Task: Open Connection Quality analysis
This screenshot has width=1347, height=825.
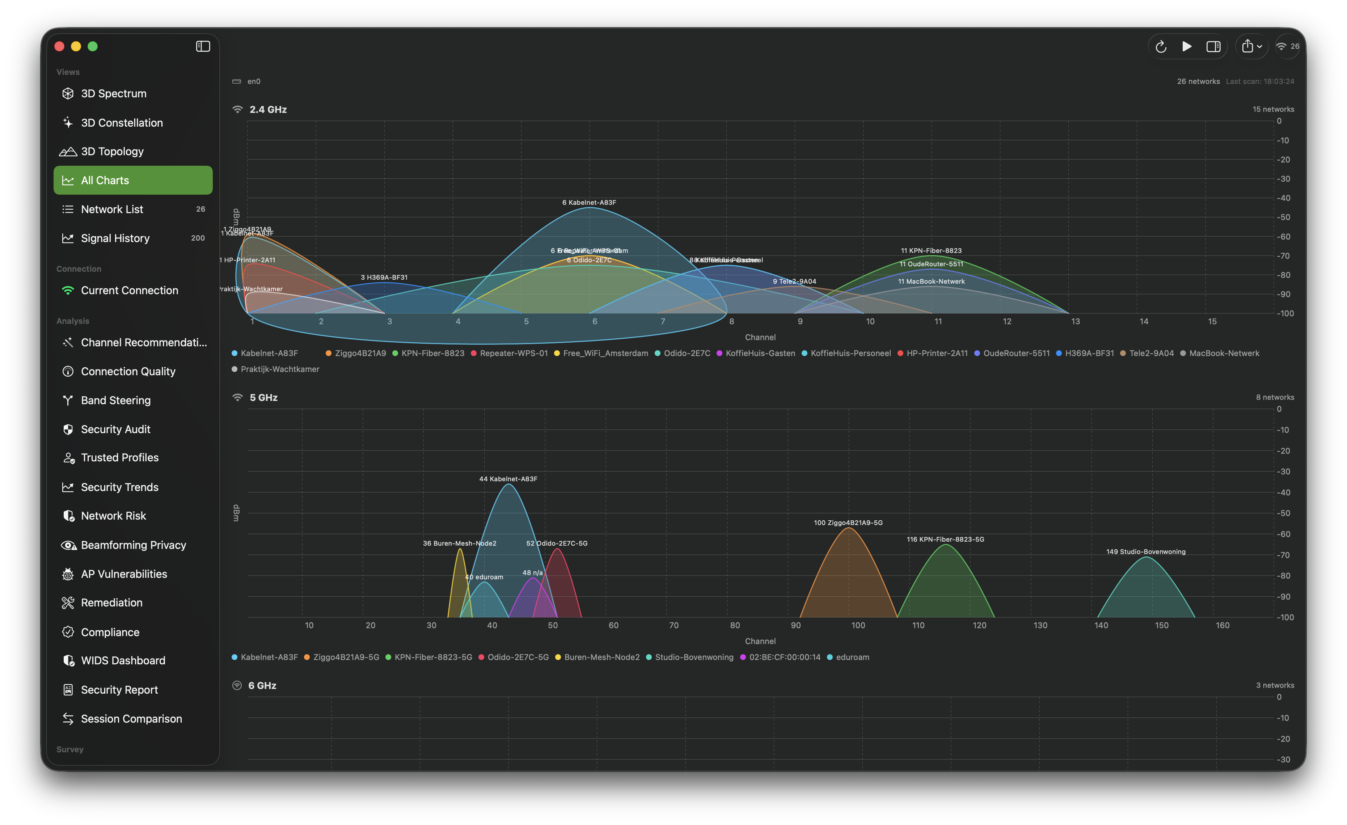Action: pyautogui.click(x=133, y=371)
